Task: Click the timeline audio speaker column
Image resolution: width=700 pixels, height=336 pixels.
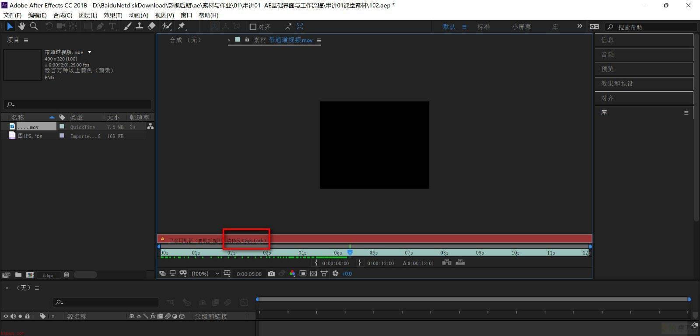Action: point(13,316)
